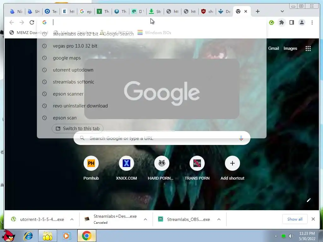This screenshot has height=242, width=323.
Task: Click the magnifier icon in the search box
Action: (82, 138)
